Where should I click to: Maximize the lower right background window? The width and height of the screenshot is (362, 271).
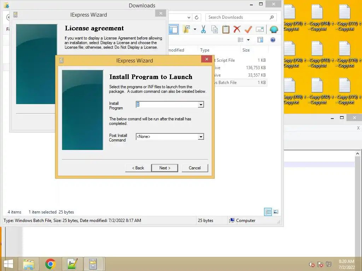pos(342,118)
